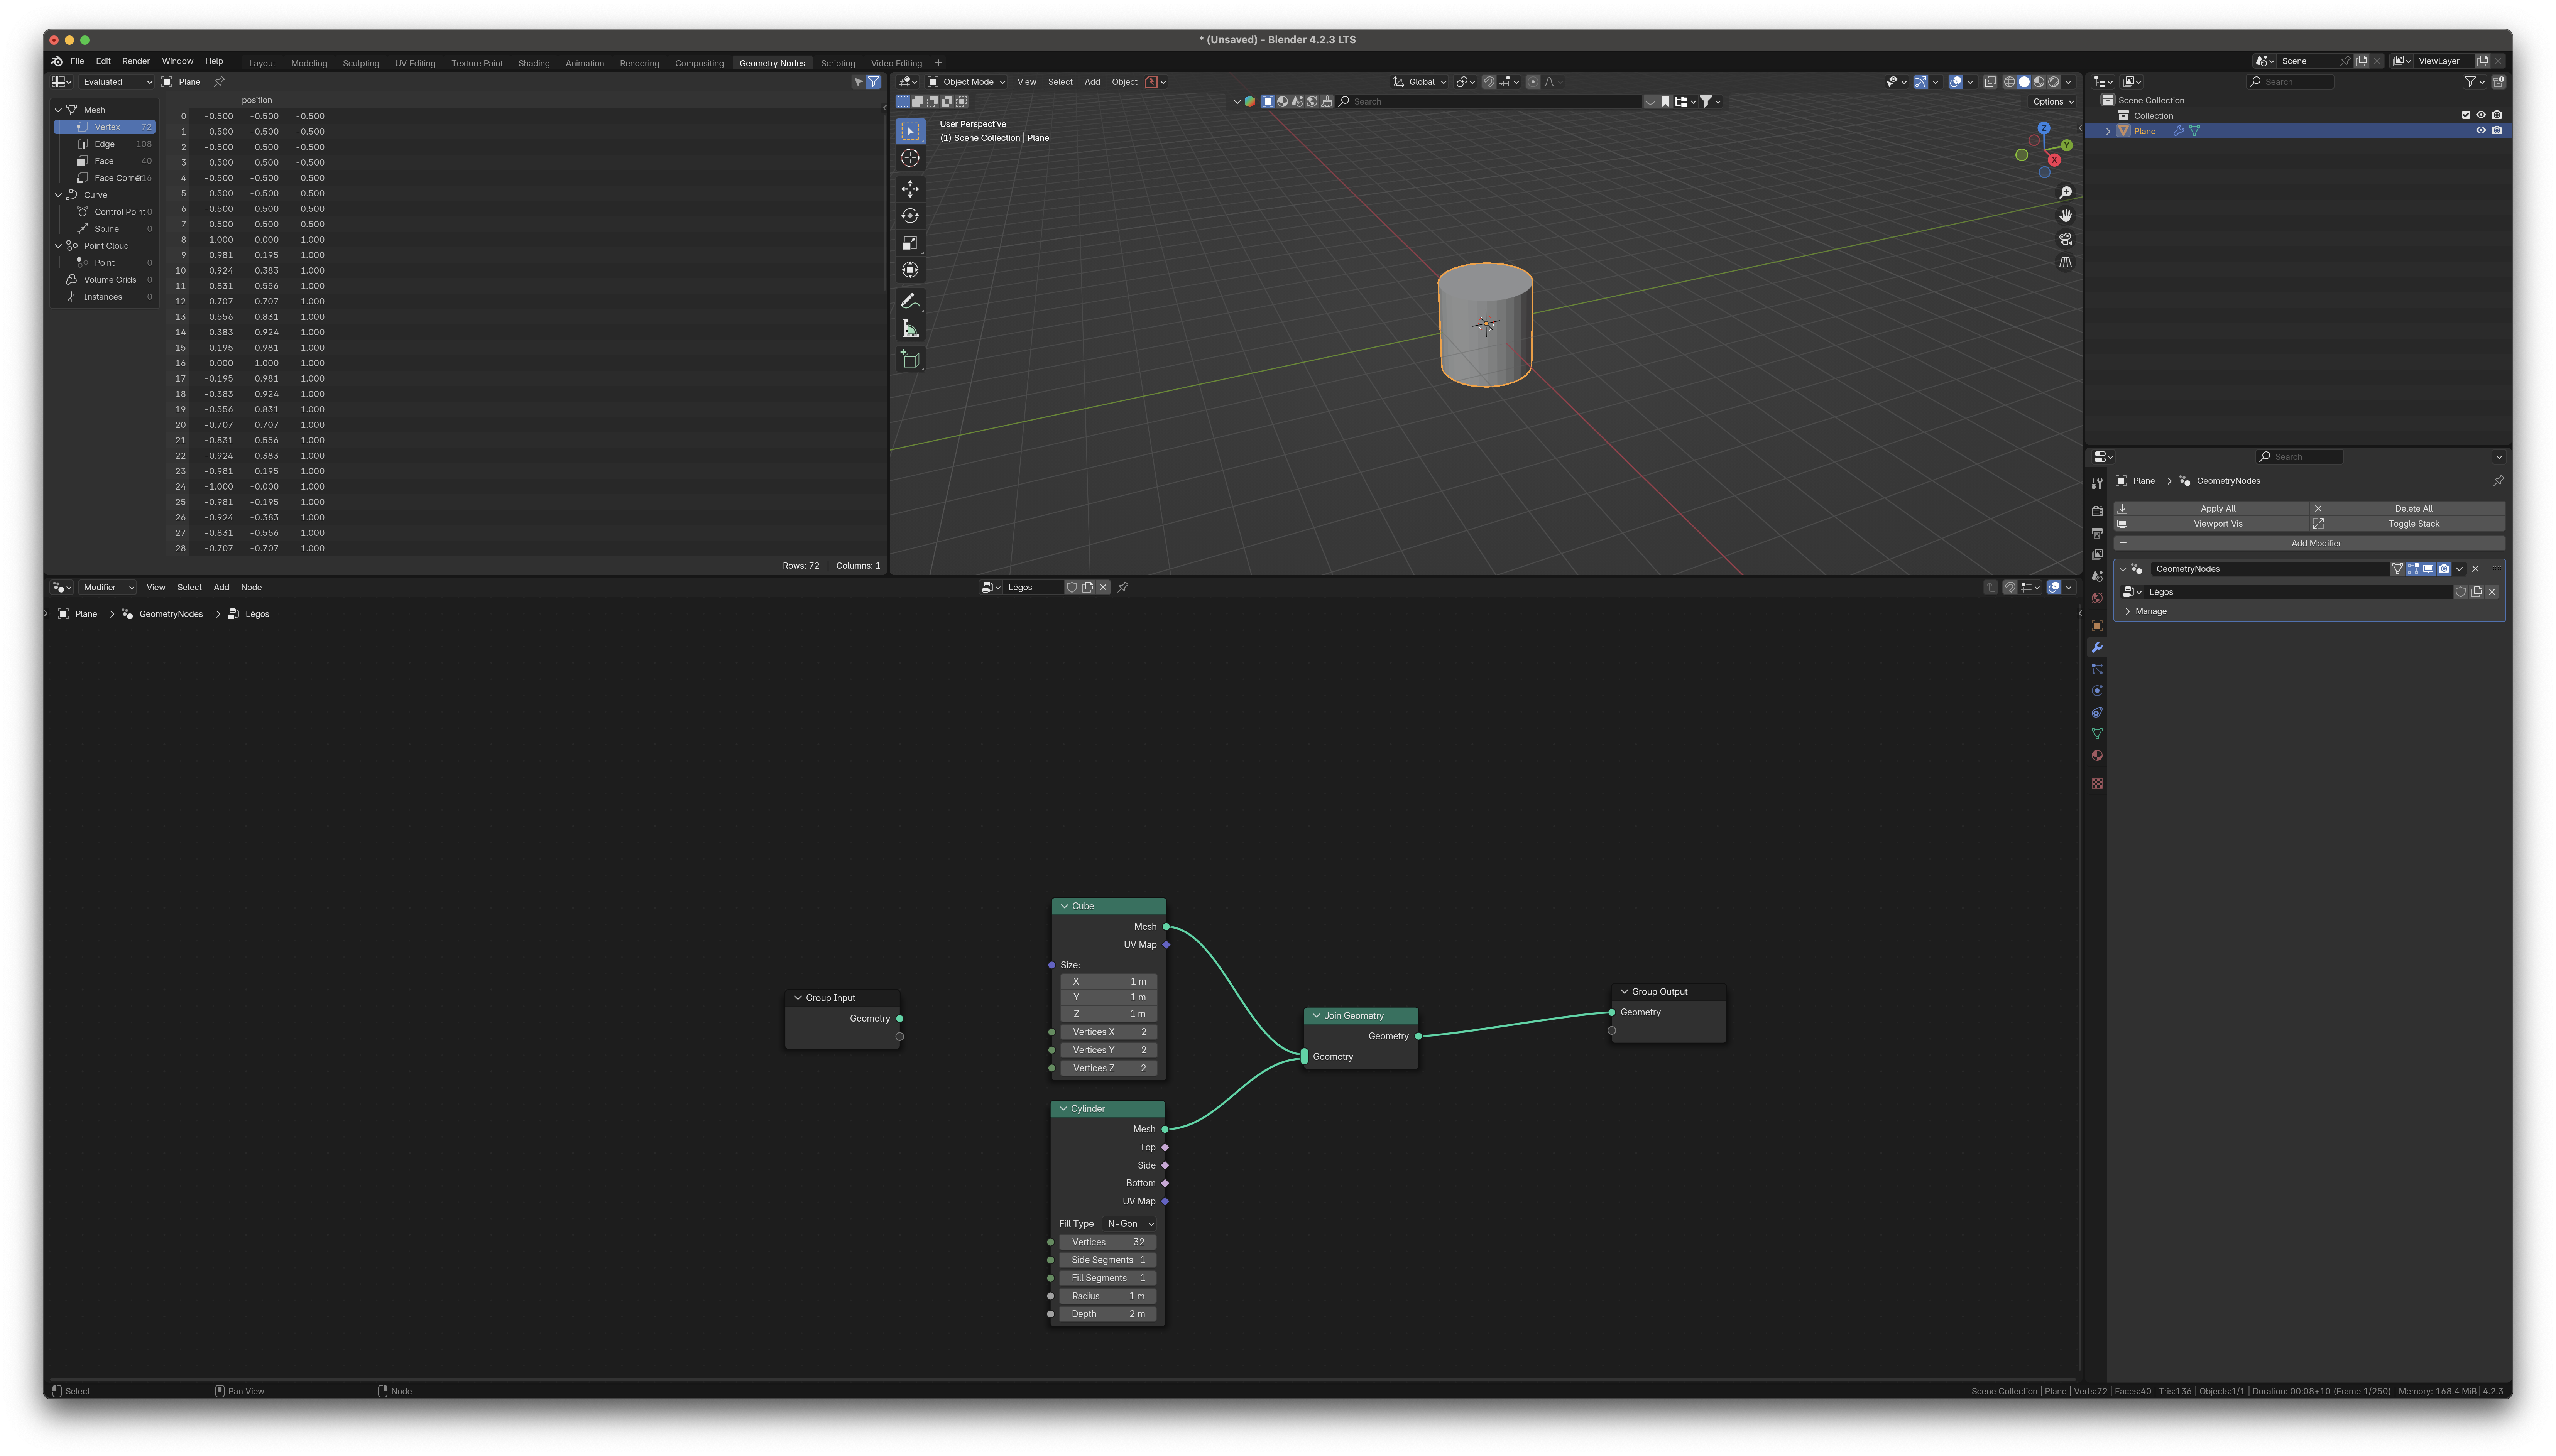Open the Texture properties tab
The height and width of the screenshot is (1456, 2556).
tap(2097, 783)
